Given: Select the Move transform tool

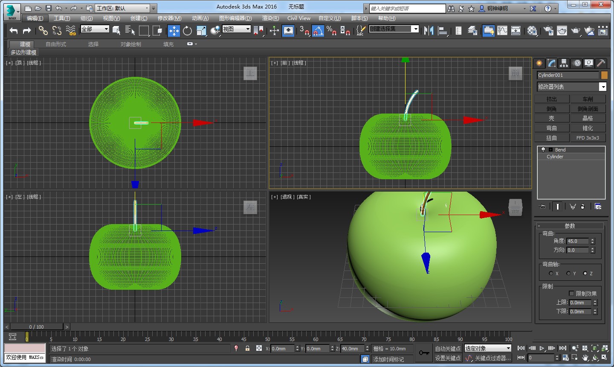Looking at the screenshot, I should (x=174, y=30).
